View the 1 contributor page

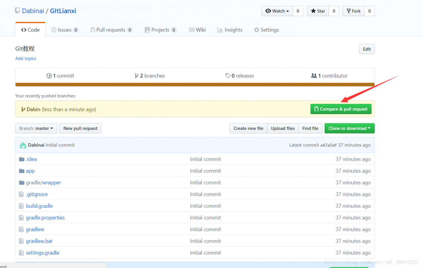[x=329, y=76]
